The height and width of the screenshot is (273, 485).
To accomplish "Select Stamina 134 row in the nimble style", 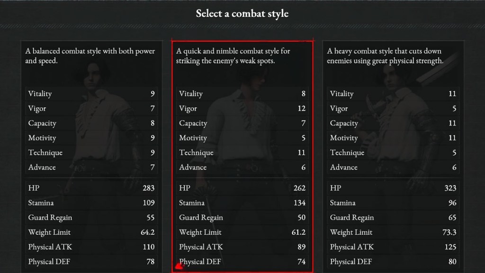I will 242,203.
